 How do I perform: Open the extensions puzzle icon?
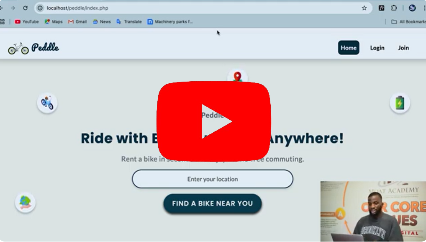394,8
